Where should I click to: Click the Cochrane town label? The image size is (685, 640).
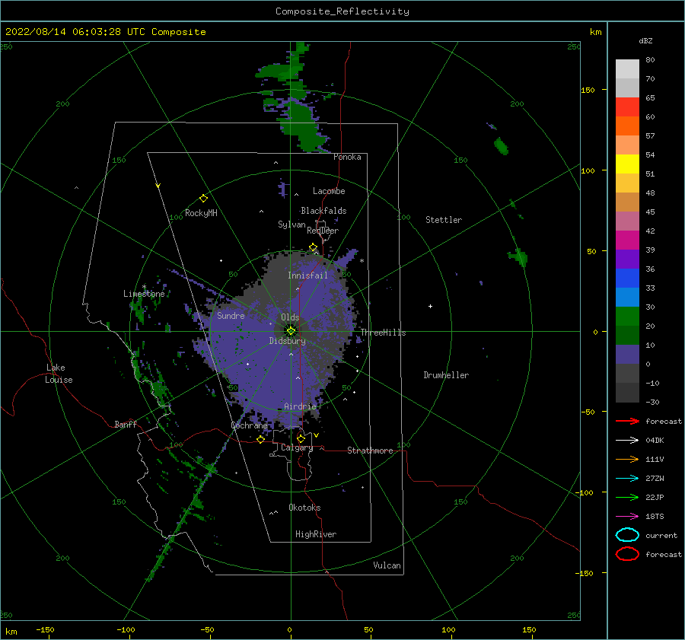coord(249,425)
